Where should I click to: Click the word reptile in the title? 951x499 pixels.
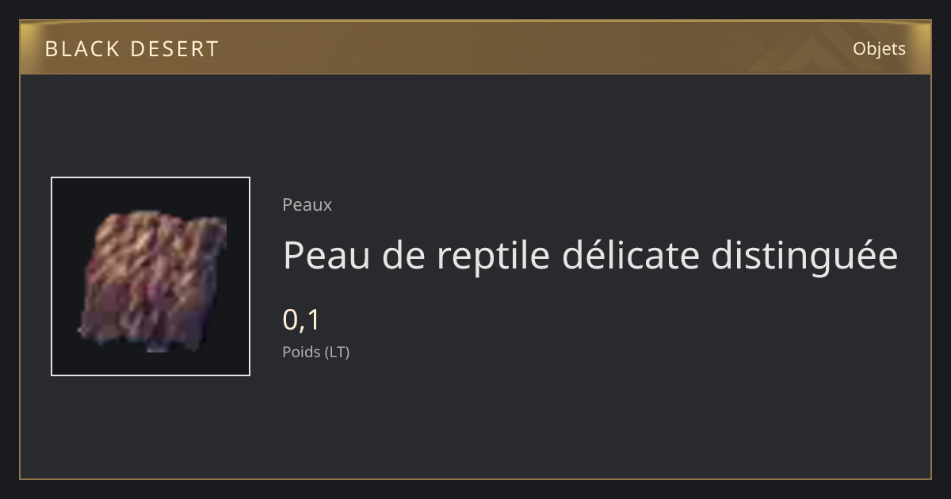493,257
